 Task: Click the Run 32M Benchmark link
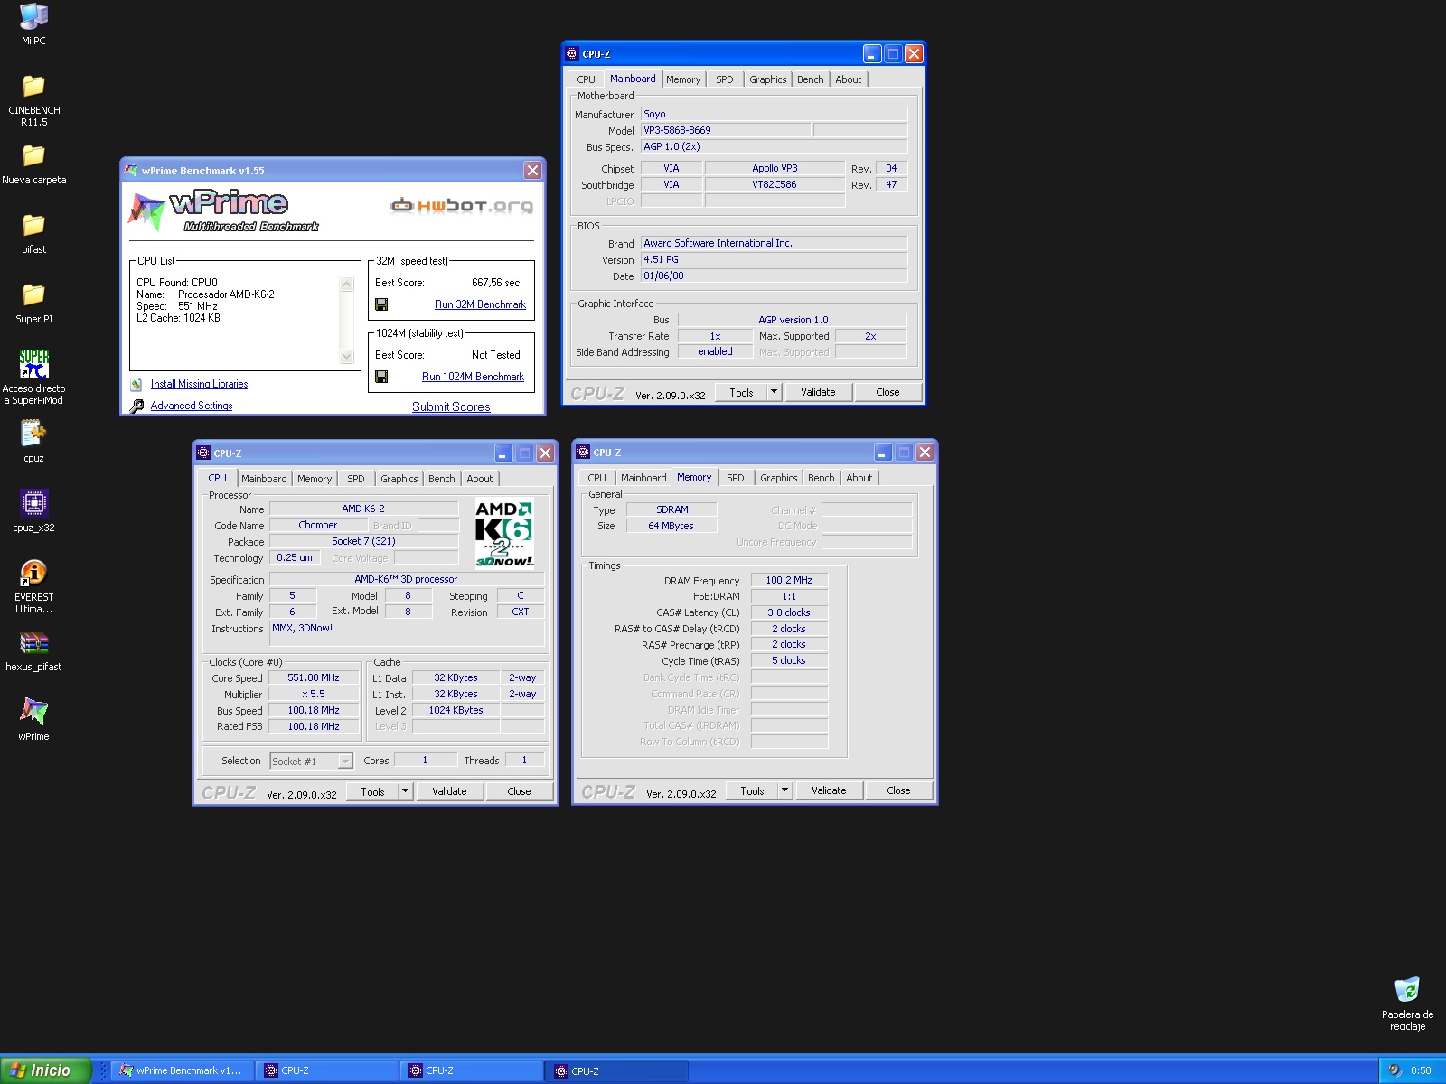pyautogui.click(x=480, y=304)
